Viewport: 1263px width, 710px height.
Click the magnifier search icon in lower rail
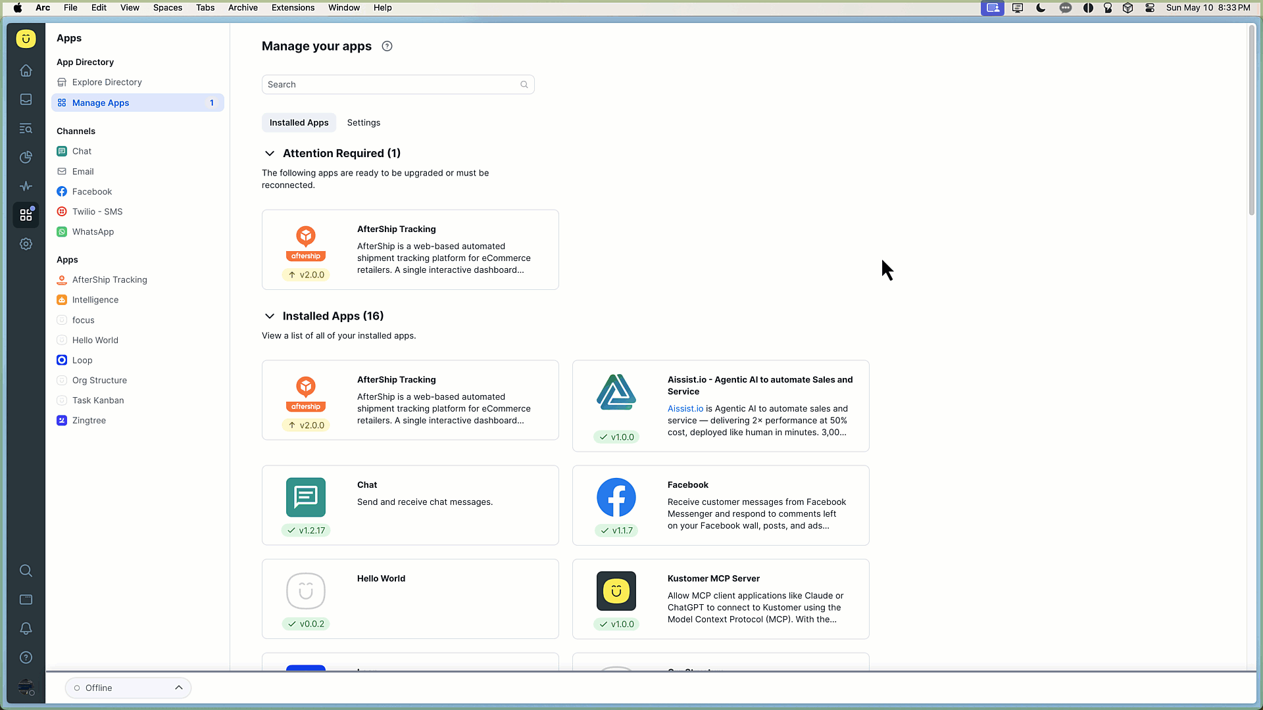coord(26,571)
